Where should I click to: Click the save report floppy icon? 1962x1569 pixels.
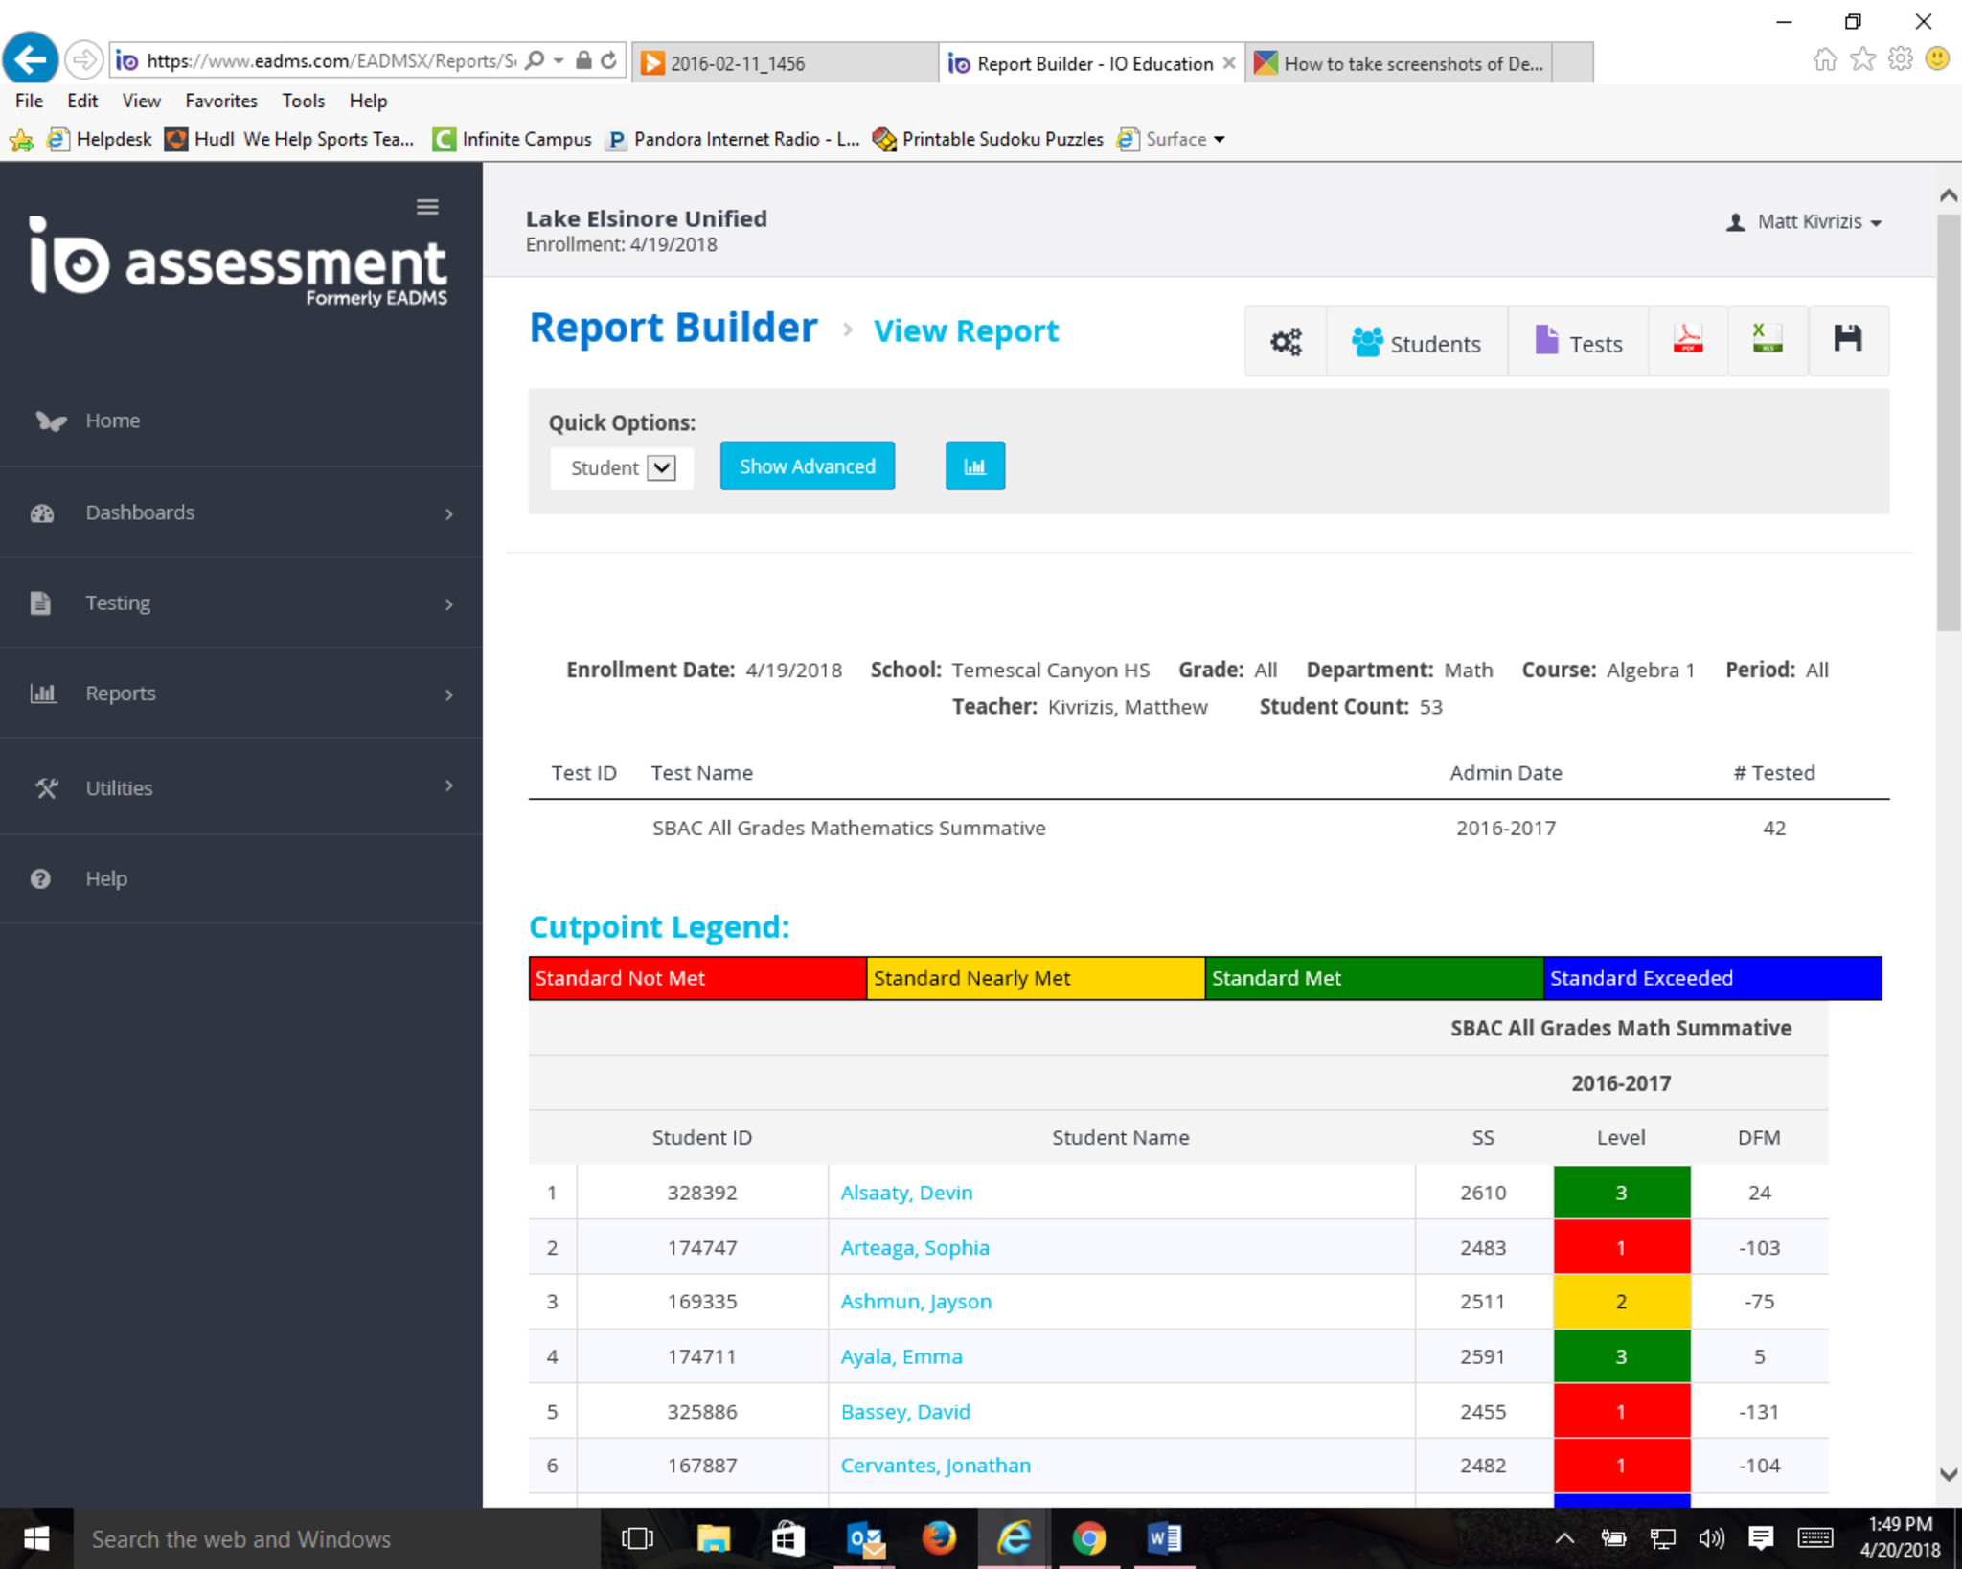point(1847,340)
